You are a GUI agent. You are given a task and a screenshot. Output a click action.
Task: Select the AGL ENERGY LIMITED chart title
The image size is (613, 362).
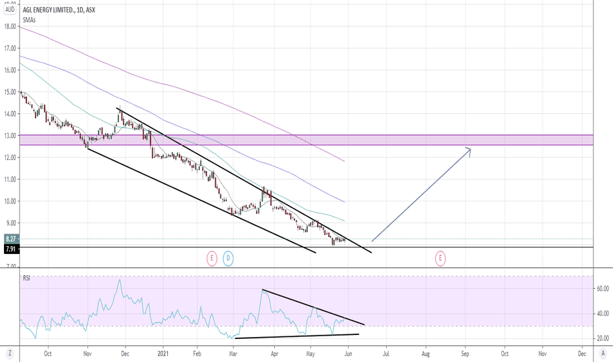coord(59,10)
